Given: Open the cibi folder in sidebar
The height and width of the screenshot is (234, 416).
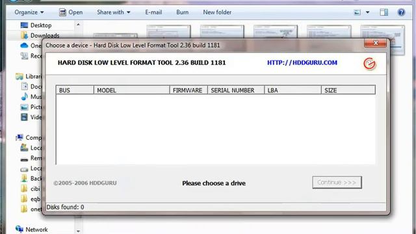Looking at the screenshot, I should pos(31,188).
